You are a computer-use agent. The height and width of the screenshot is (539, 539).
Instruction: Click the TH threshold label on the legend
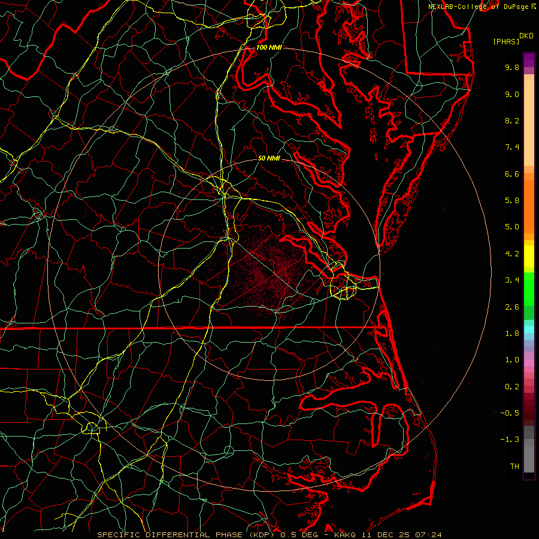point(514,467)
